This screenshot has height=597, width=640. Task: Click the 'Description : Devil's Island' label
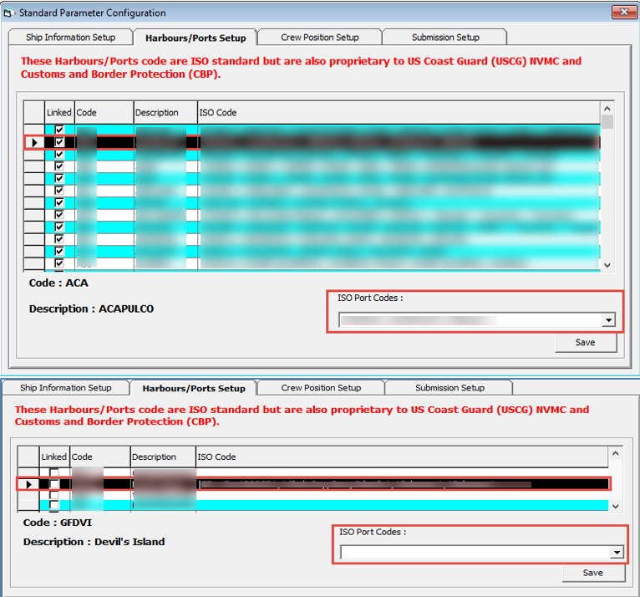pos(94,542)
